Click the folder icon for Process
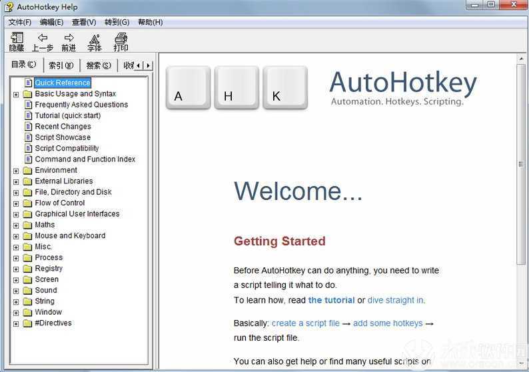 pyautogui.click(x=27, y=258)
